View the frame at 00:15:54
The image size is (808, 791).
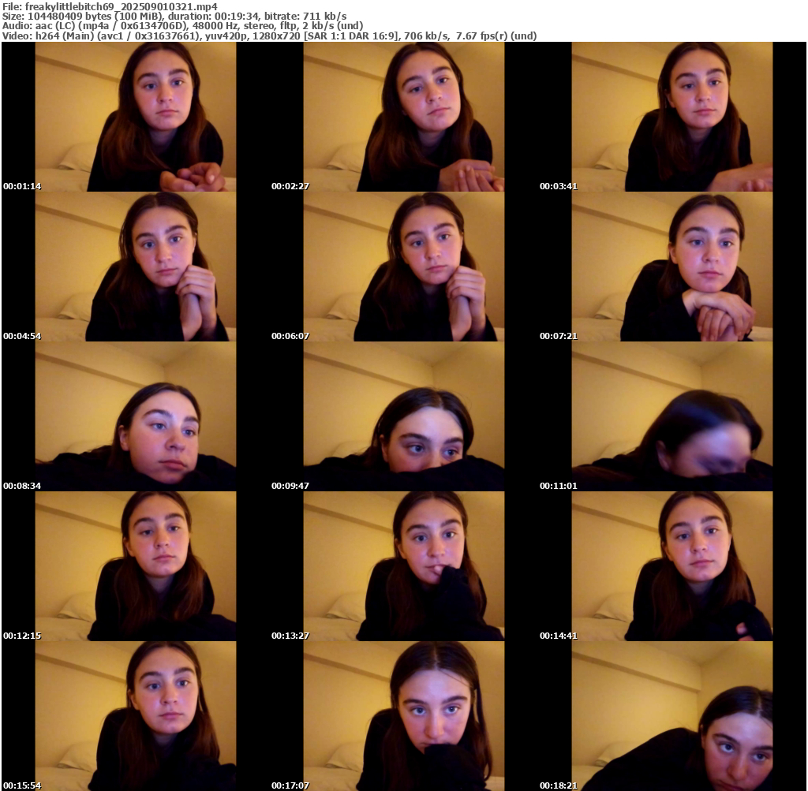point(136,716)
